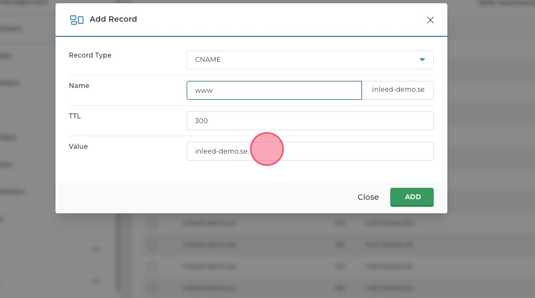Viewport: 535px width, 298px height.
Task: Click the TTL field showing 300
Action: click(x=310, y=121)
